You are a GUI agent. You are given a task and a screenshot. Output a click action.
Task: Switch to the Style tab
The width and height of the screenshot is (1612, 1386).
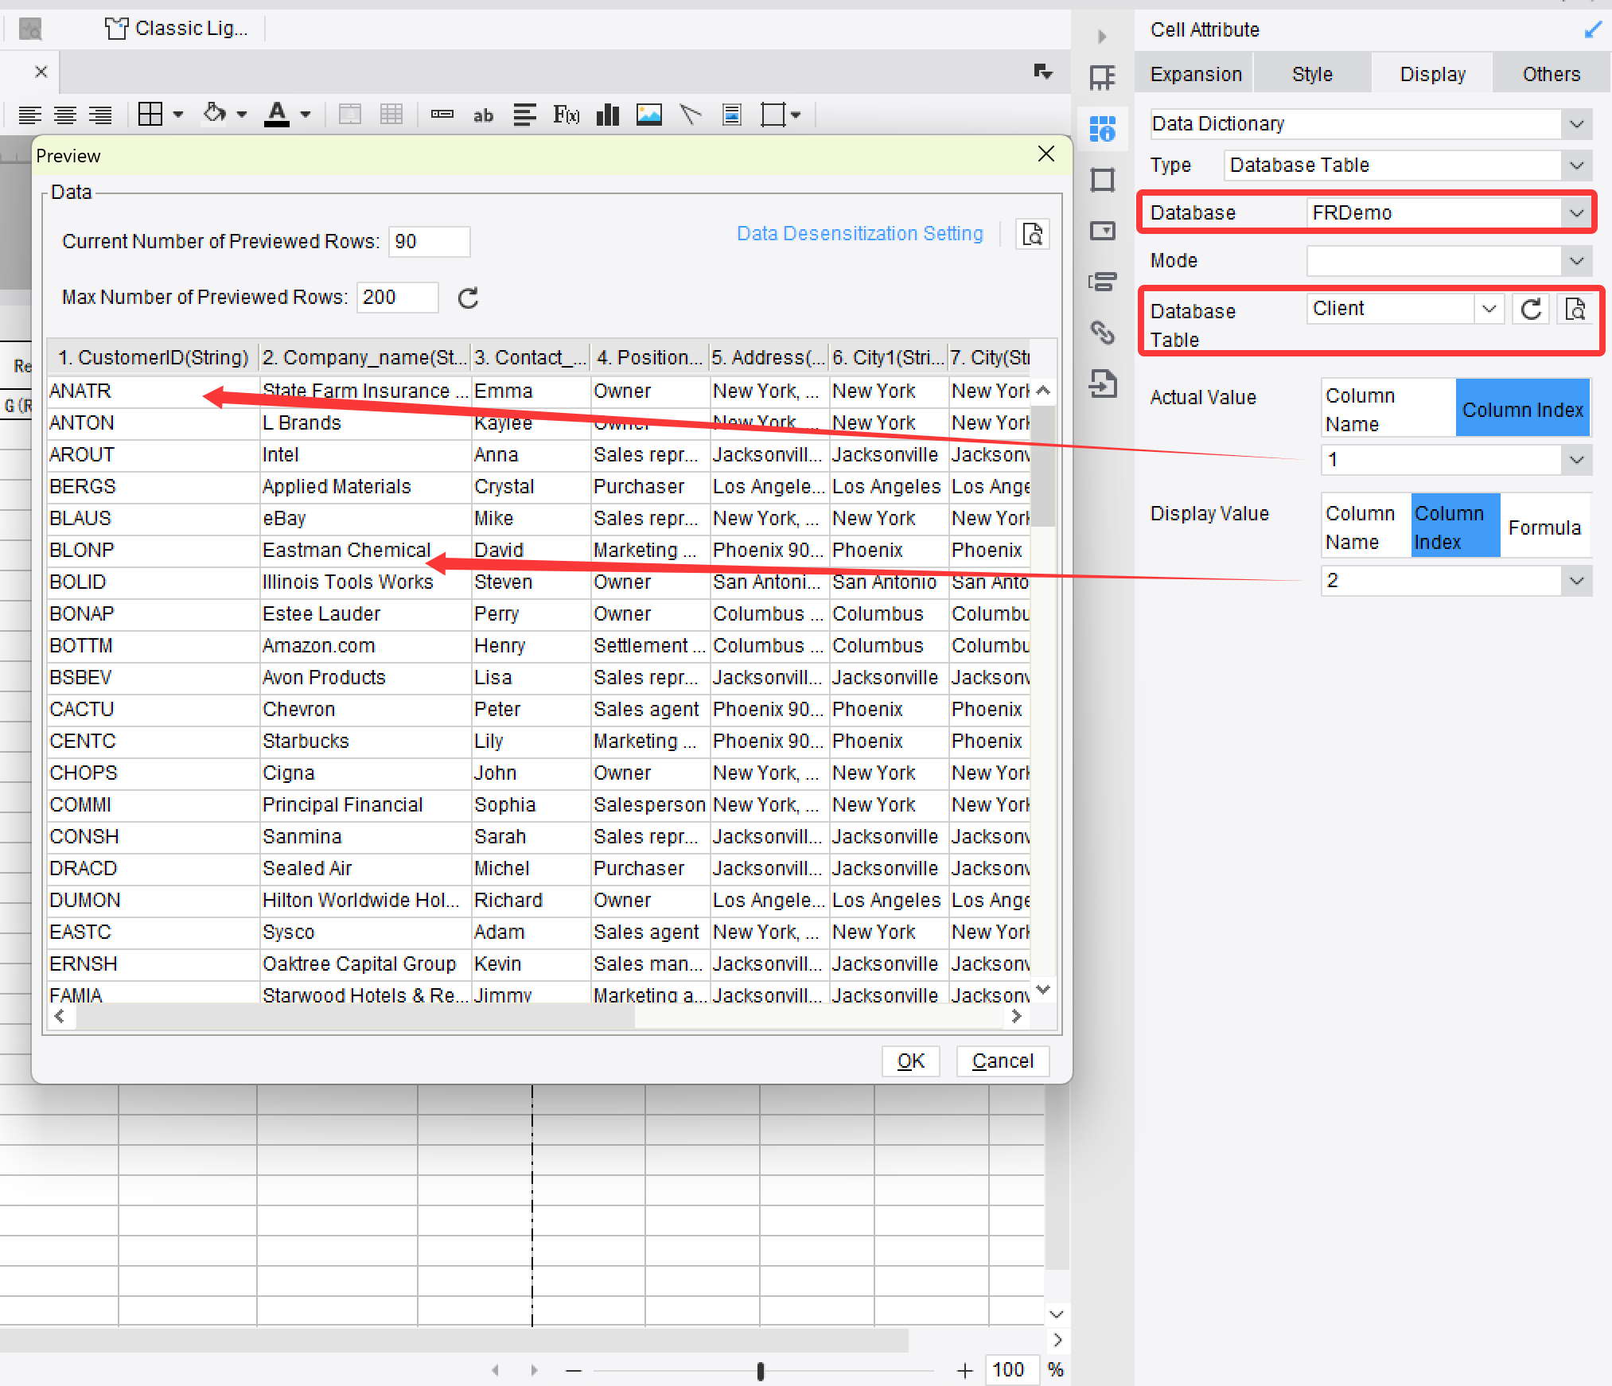(1311, 73)
